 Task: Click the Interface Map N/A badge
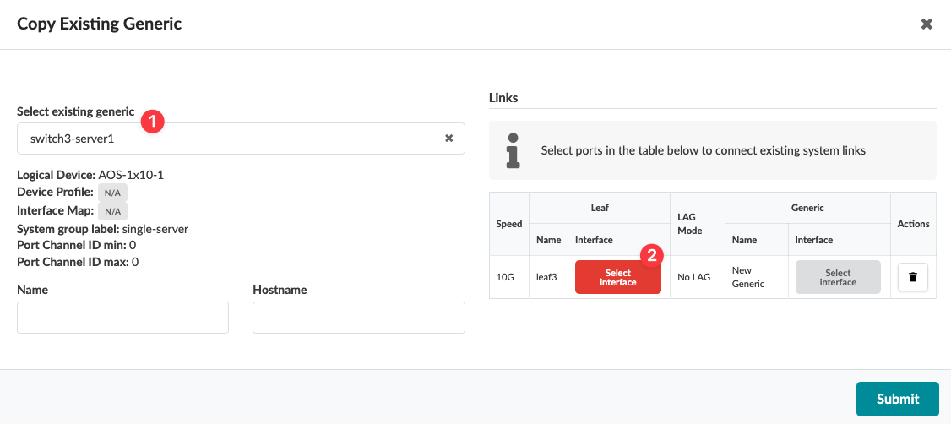coord(112,210)
